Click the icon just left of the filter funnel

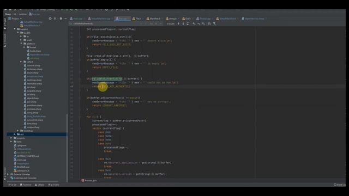point(209,23)
